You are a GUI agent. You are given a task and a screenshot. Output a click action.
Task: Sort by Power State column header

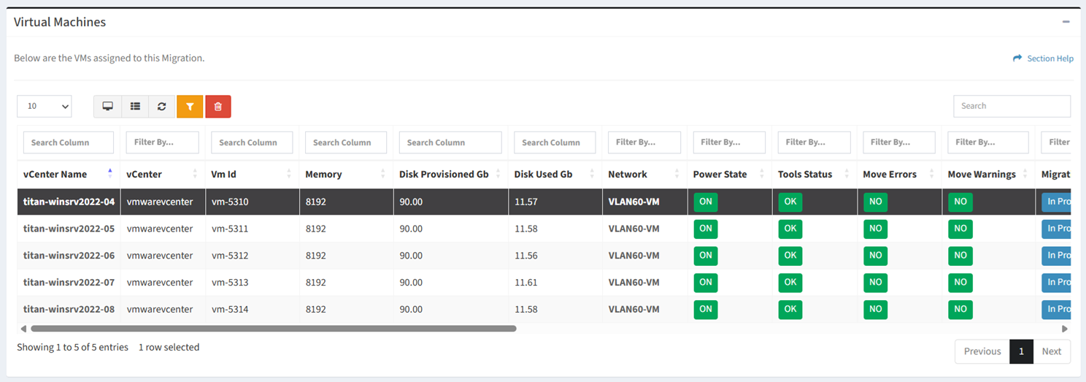729,174
